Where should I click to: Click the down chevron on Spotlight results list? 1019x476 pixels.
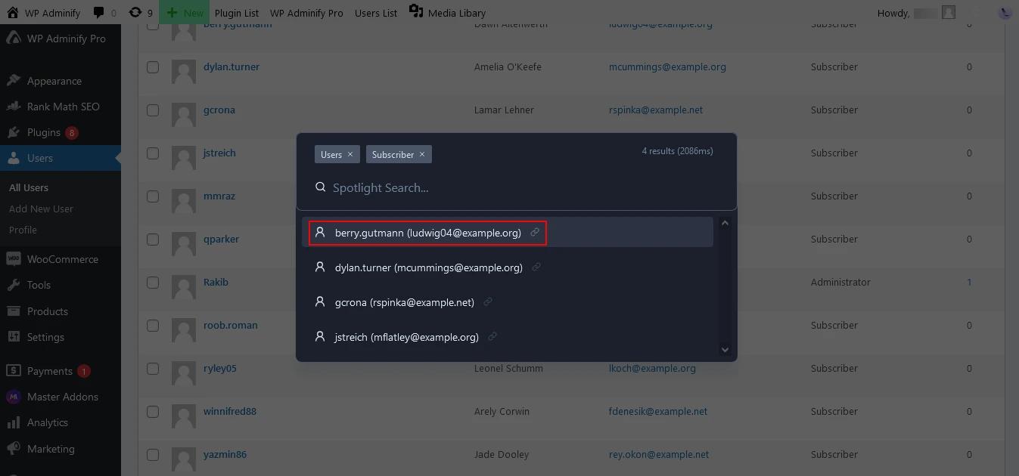[725, 350]
